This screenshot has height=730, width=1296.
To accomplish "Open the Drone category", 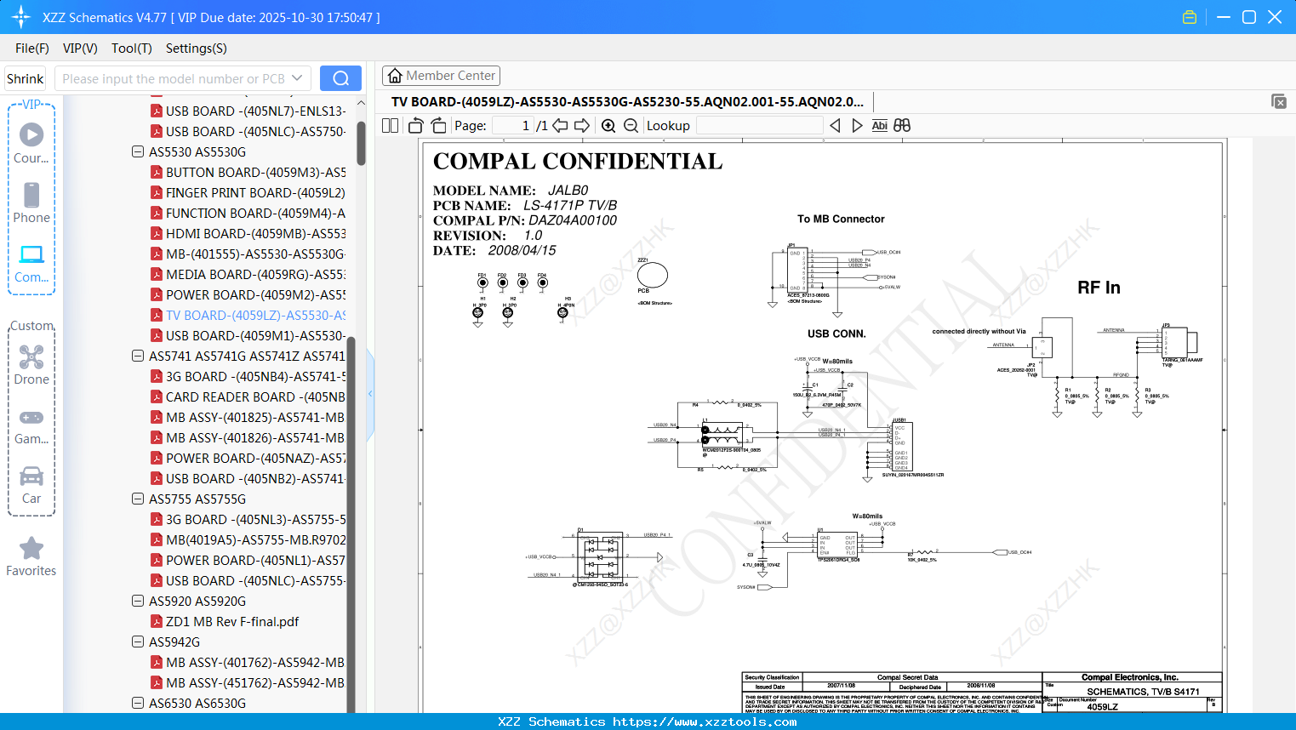I will coord(31,364).
